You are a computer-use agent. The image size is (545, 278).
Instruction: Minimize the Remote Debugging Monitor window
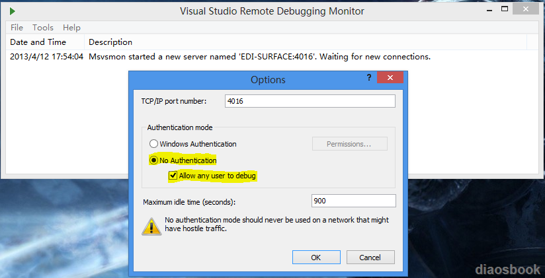(489, 9)
